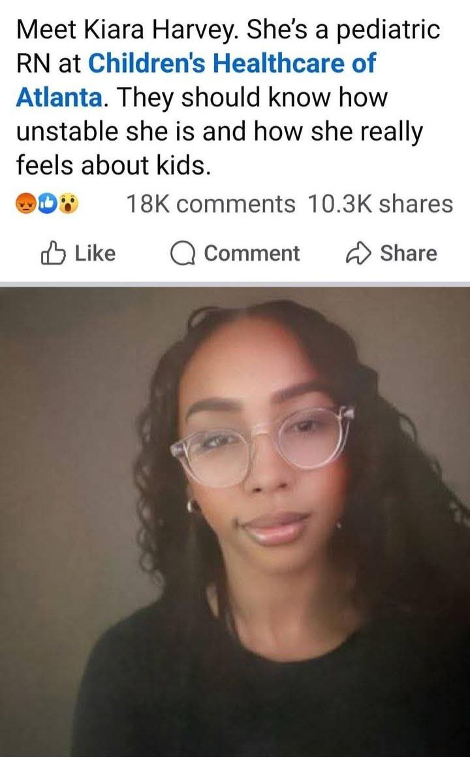Click the wow face reaction emoji

[x=69, y=204]
